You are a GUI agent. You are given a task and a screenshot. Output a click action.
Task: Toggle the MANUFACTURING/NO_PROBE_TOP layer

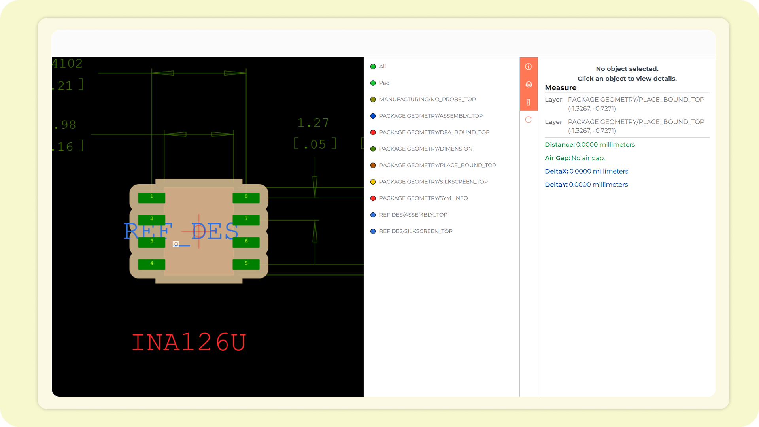click(423, 100)
